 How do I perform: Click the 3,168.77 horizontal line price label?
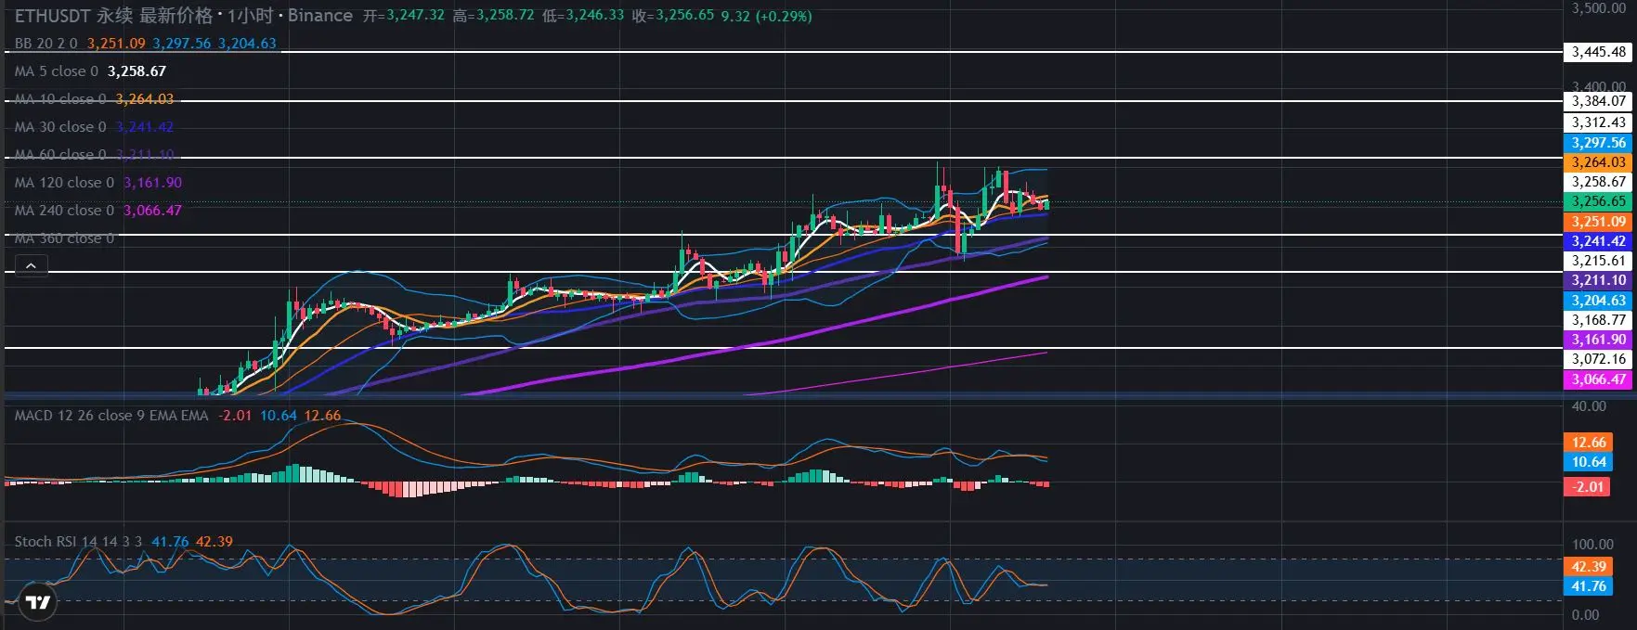click(1598, 320)
